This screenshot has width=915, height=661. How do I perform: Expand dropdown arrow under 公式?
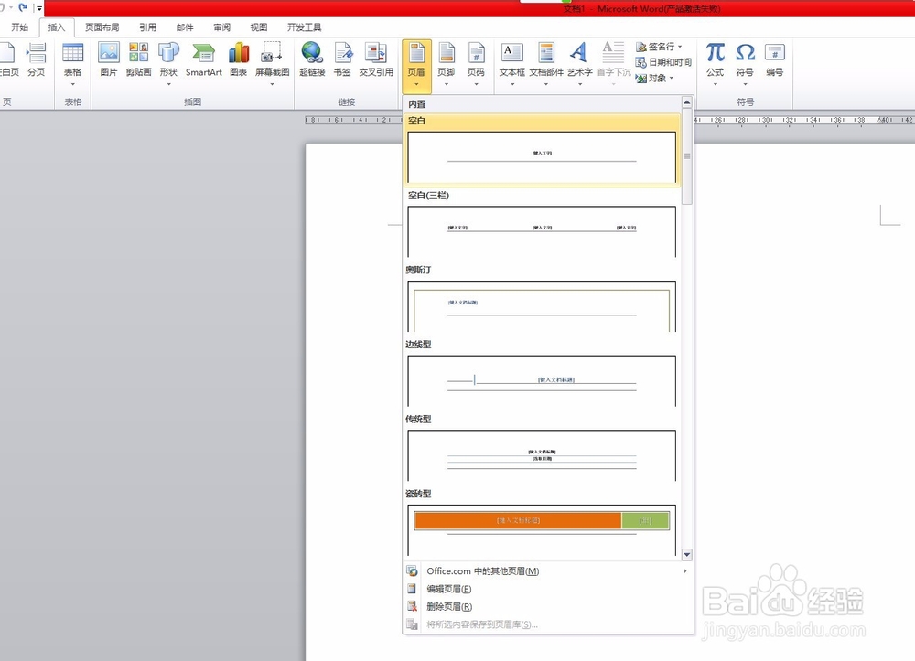(x=715, y=84)
